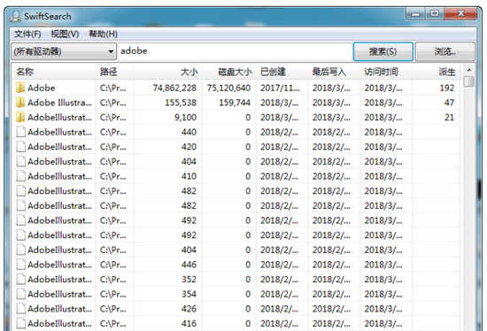Screen dimensions: 487x331
Task: Open the 文件(F) menu
Action: tap(27, 34)
